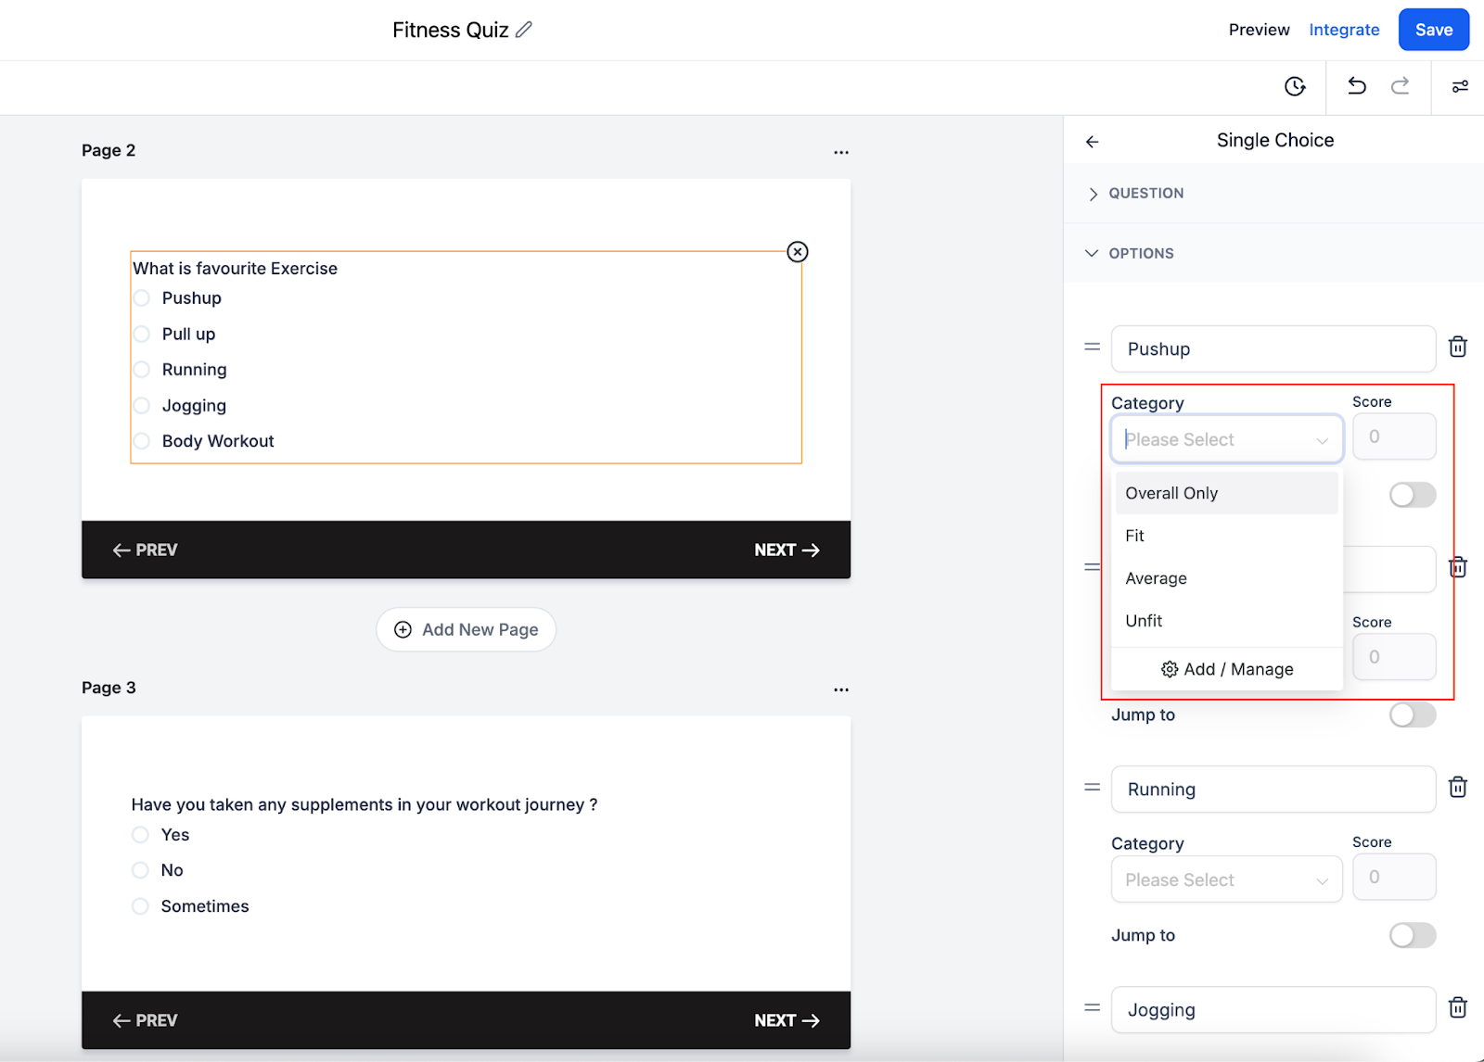Delete the second option via trash icon
This screenshot has height=1062, width=1484.
pyautogui.click(x=1458, y=567)
